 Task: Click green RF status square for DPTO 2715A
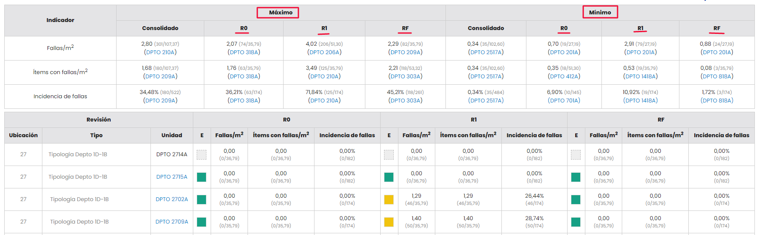[x=576, y=177]
